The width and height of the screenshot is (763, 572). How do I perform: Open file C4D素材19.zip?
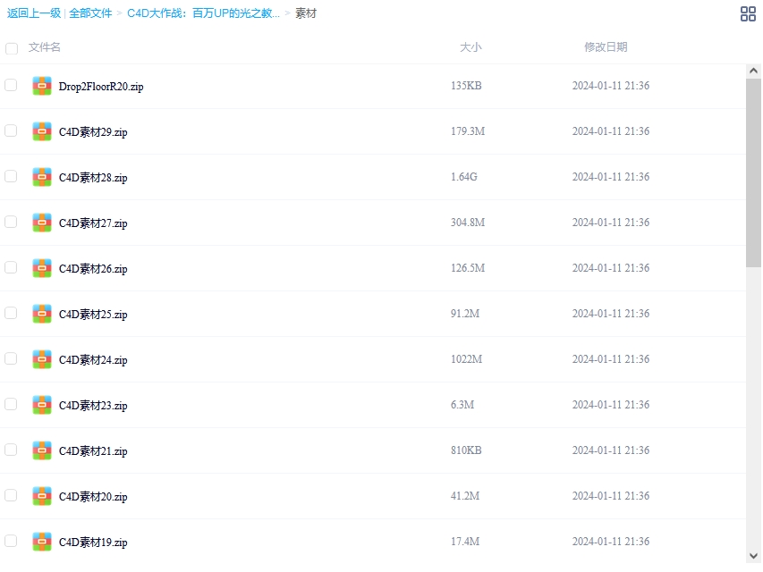(93, 543)
